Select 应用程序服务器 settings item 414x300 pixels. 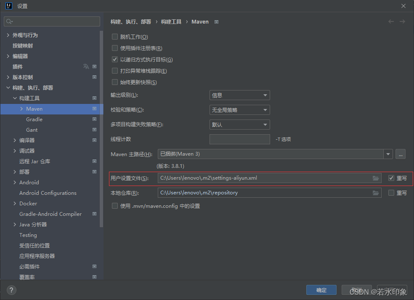click(x=37, y=256)
